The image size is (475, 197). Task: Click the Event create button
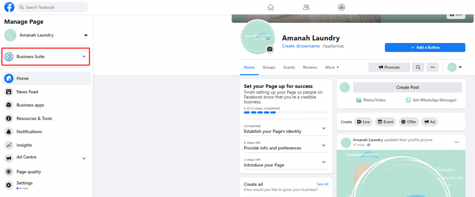[x=385, y=122]
